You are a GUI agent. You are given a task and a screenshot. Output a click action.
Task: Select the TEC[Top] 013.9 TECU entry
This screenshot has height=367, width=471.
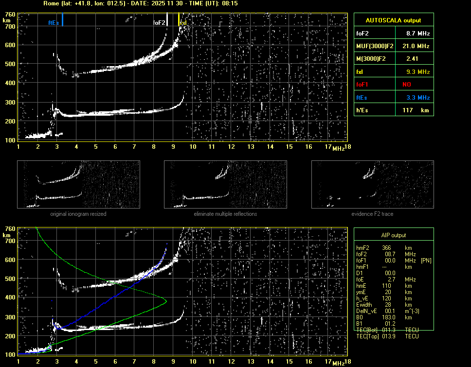[x=387, y=336]
